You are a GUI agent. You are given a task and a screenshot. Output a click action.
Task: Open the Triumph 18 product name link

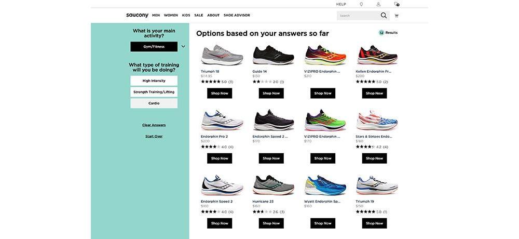click(x=210, y=71)
